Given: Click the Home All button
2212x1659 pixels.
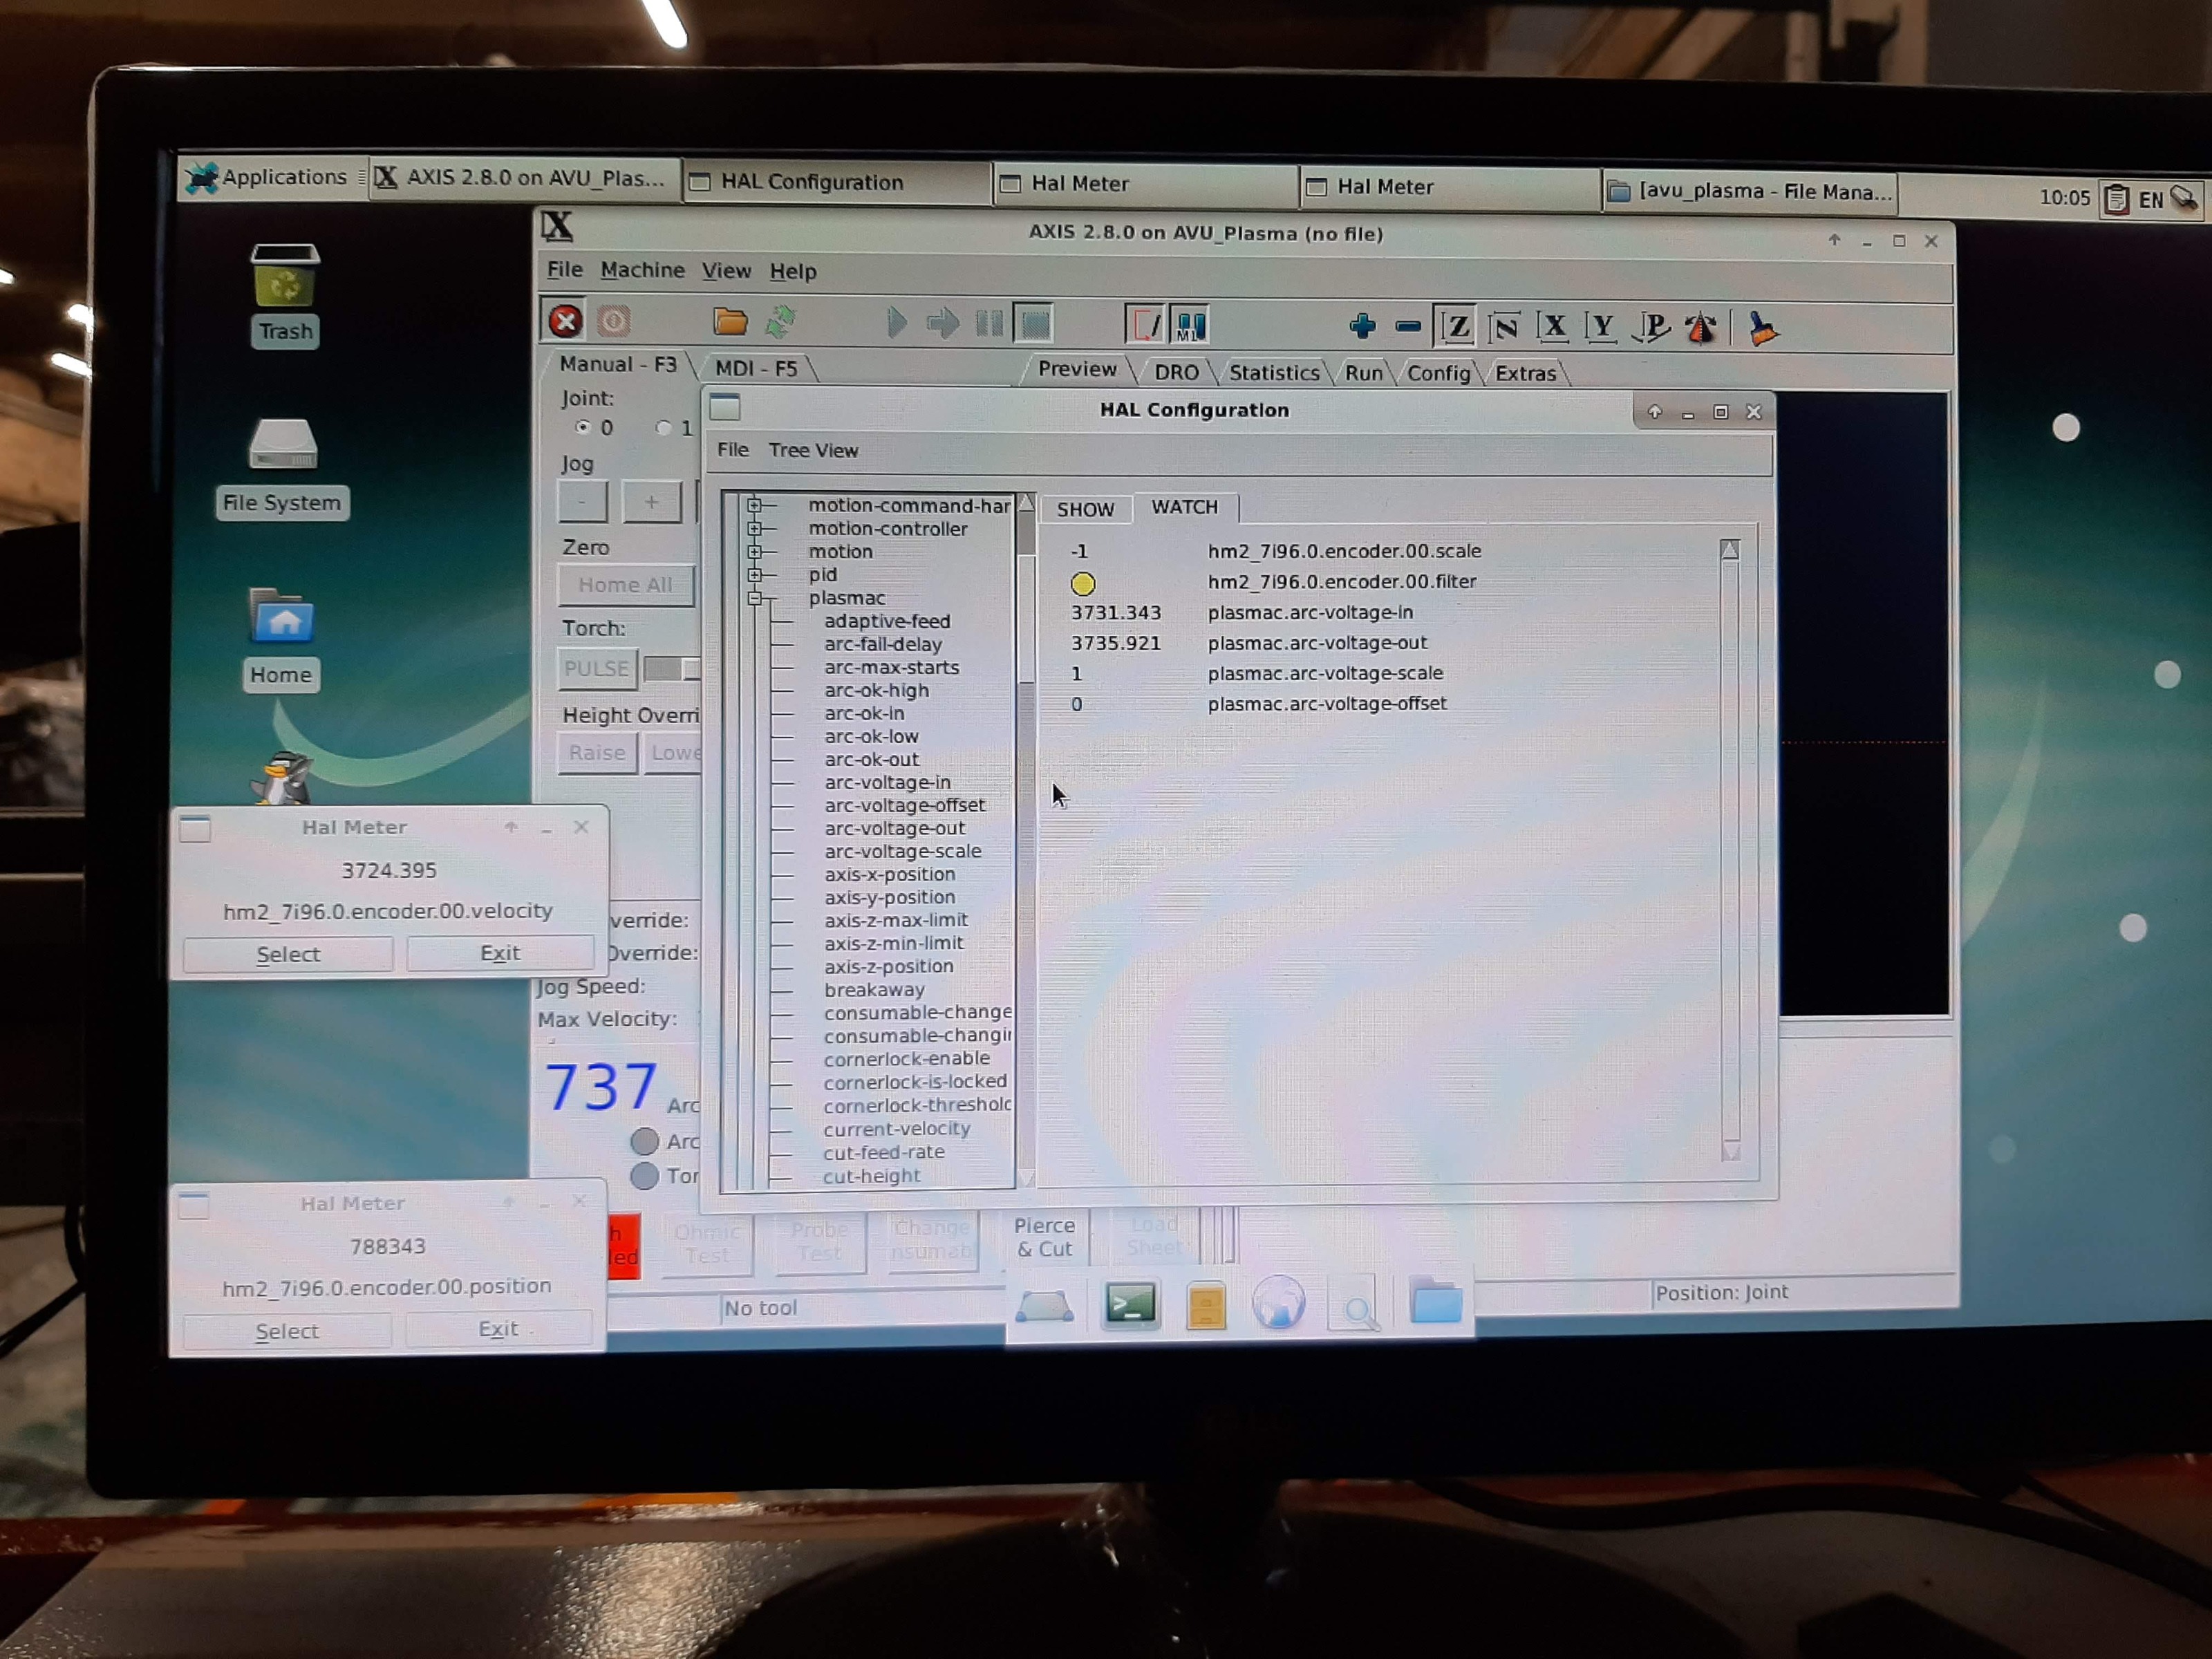Looking at the screenshot, I should point(625,585).
